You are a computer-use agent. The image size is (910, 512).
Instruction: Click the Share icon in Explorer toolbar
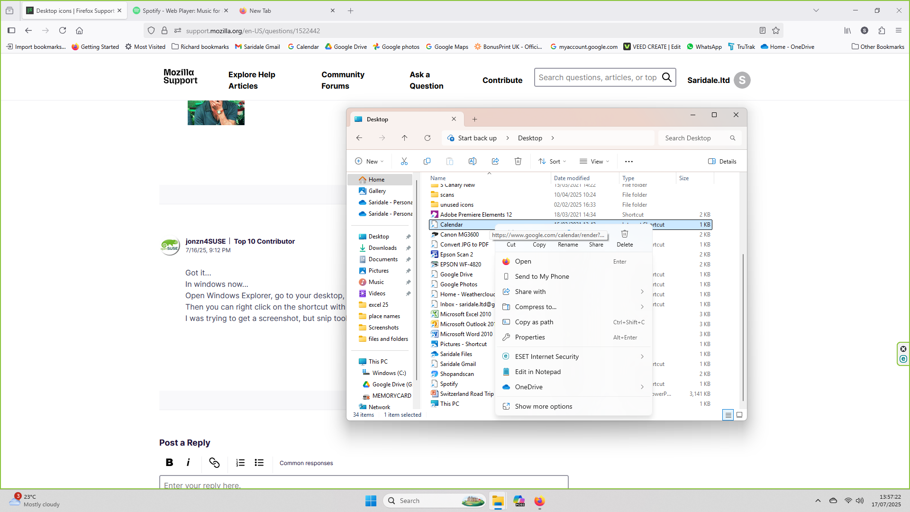click(x=495, y=161)
